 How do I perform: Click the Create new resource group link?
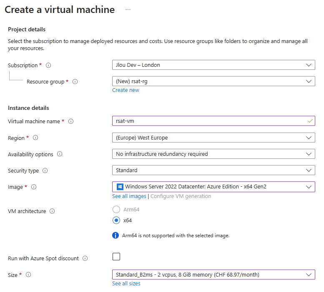coord(126,90)
